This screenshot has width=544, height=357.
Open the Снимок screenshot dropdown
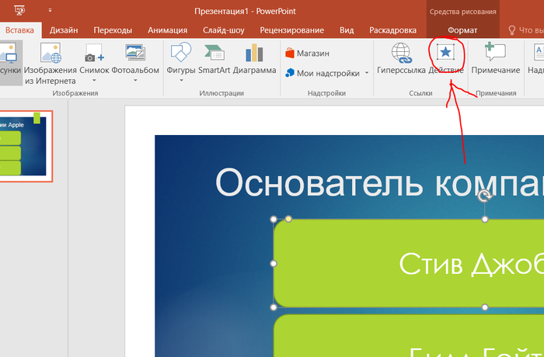pos(94,80)
